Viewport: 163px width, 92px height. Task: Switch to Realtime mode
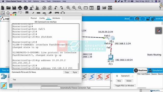click(141, 71)
